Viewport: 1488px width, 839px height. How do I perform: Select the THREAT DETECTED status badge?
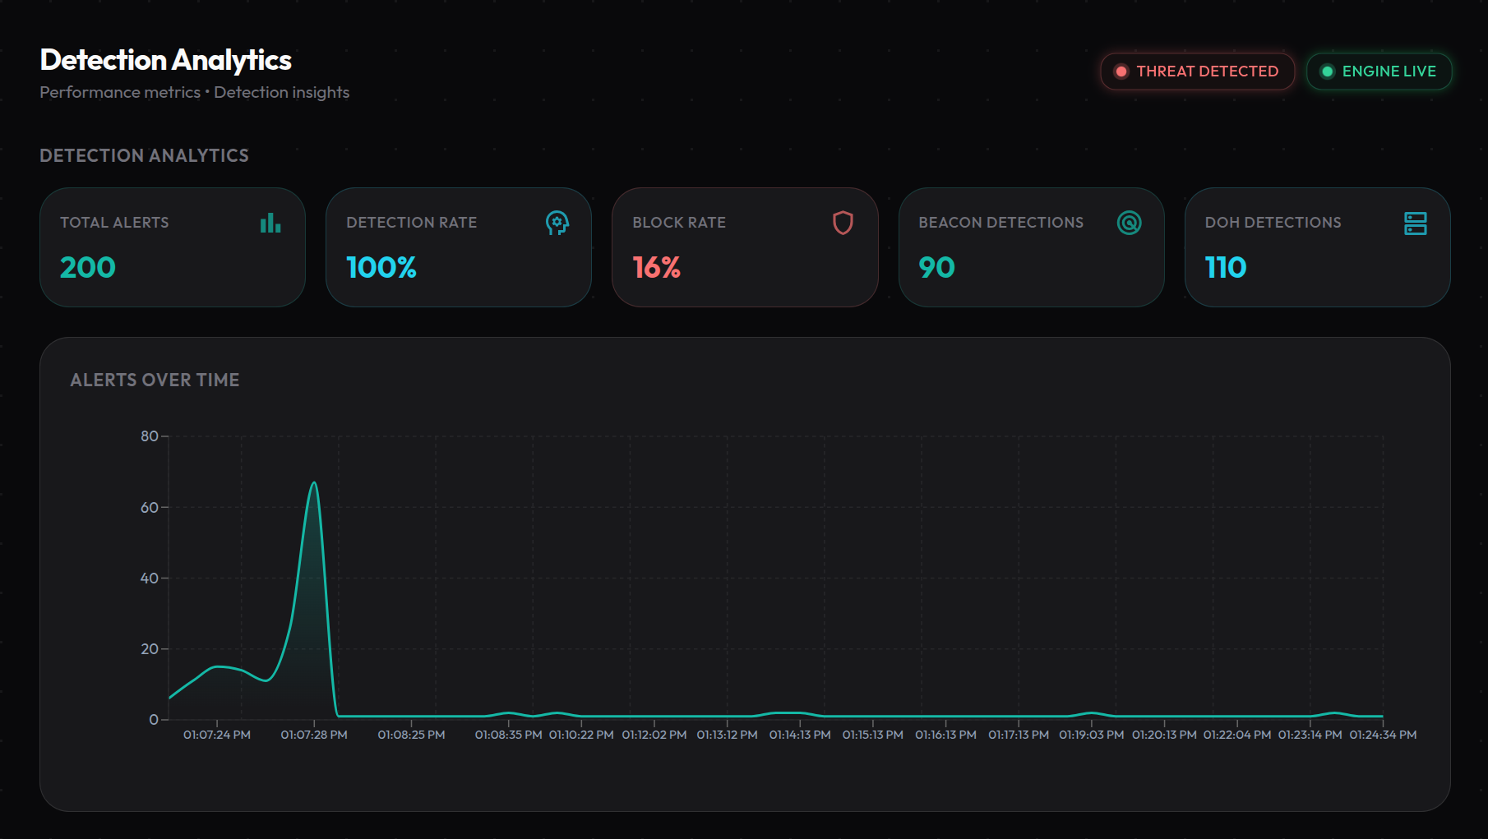(1197, 71)
